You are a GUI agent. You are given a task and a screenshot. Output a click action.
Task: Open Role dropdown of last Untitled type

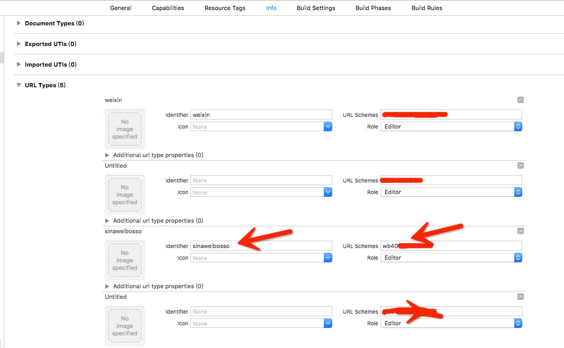tap(451, 323)
